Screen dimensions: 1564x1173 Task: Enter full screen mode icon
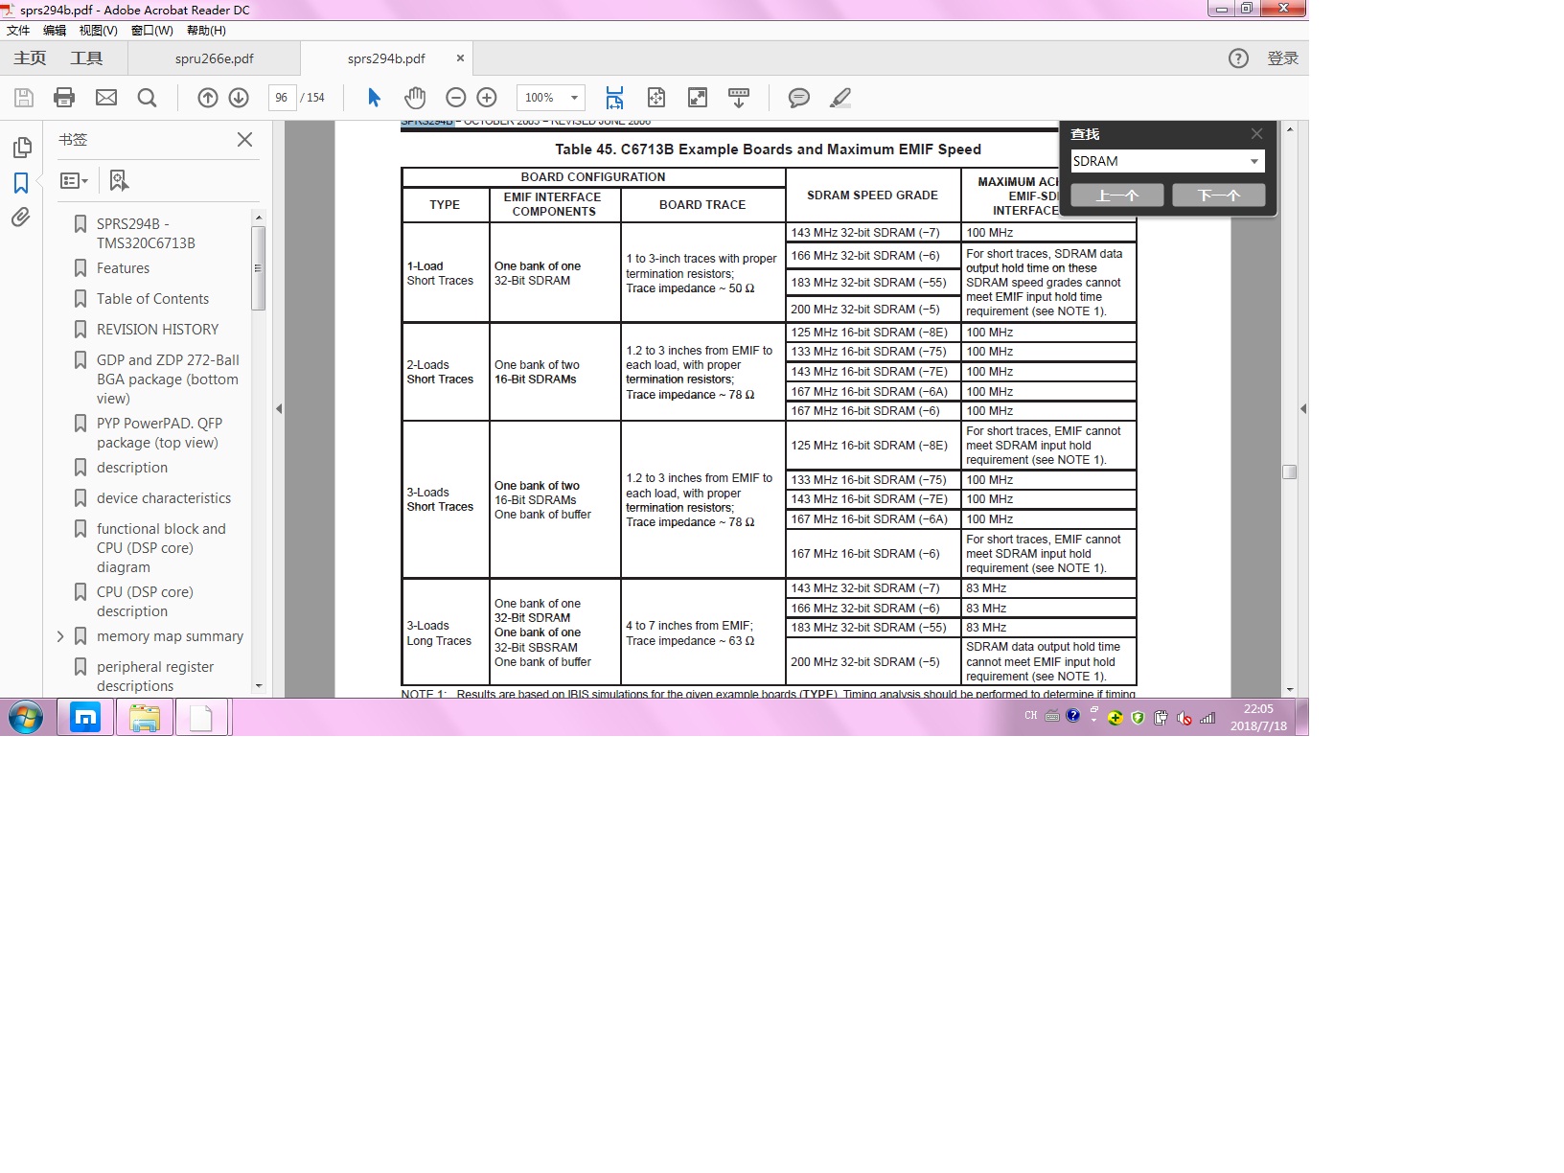(698, 98)
